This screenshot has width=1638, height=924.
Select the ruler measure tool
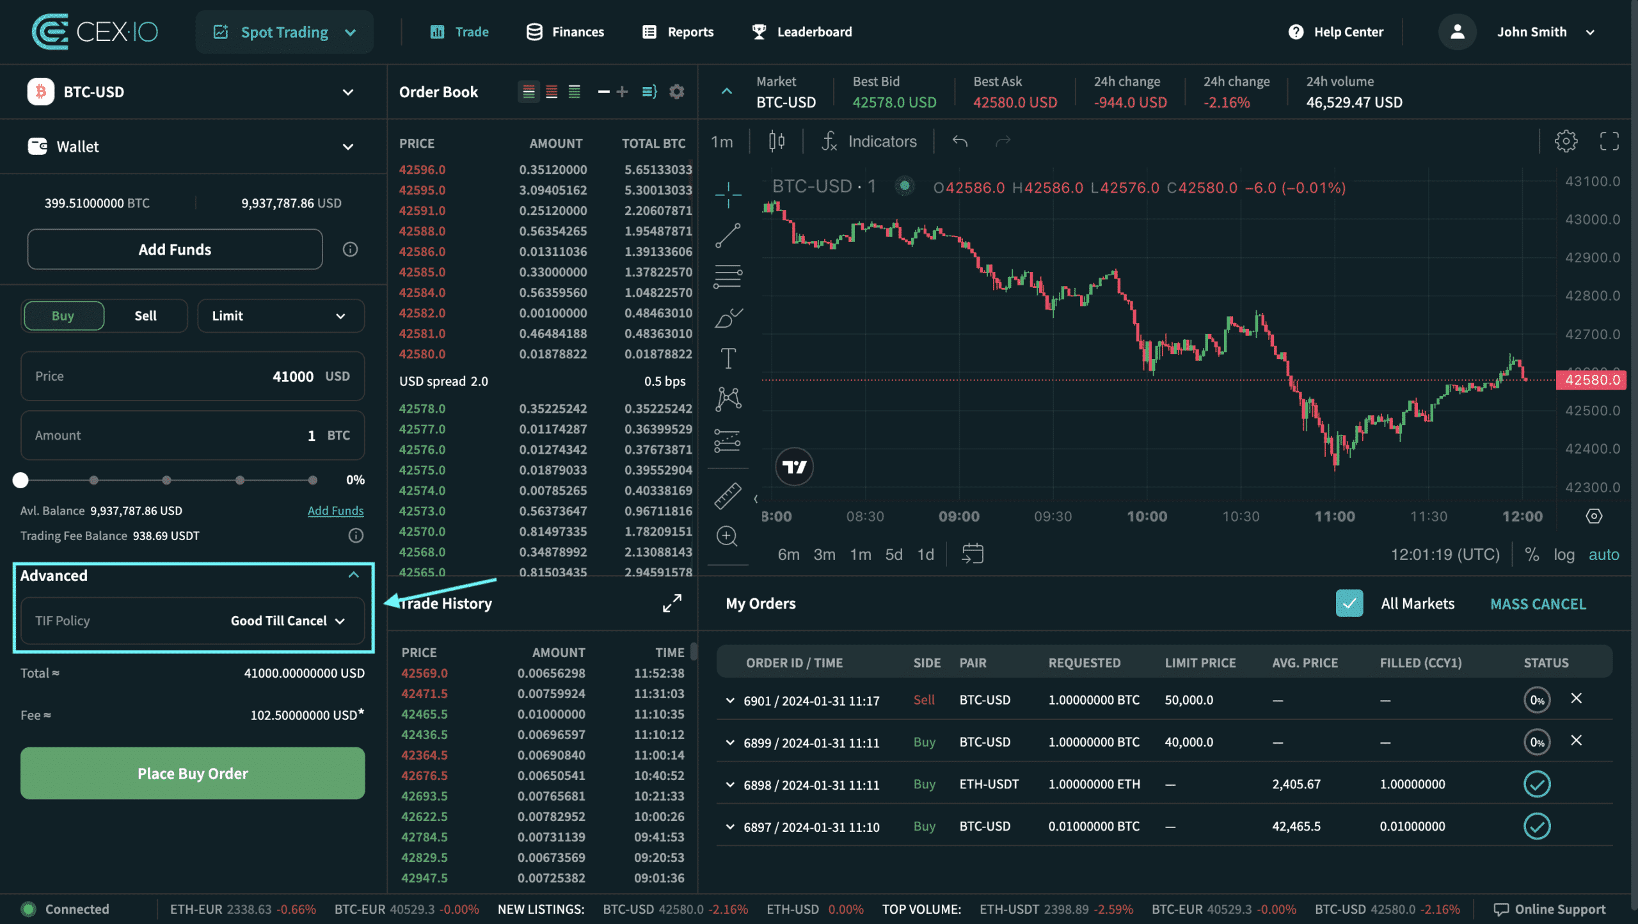728,496
